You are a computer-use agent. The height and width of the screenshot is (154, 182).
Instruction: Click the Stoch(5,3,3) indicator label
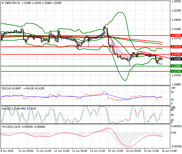tap(9, 108)
